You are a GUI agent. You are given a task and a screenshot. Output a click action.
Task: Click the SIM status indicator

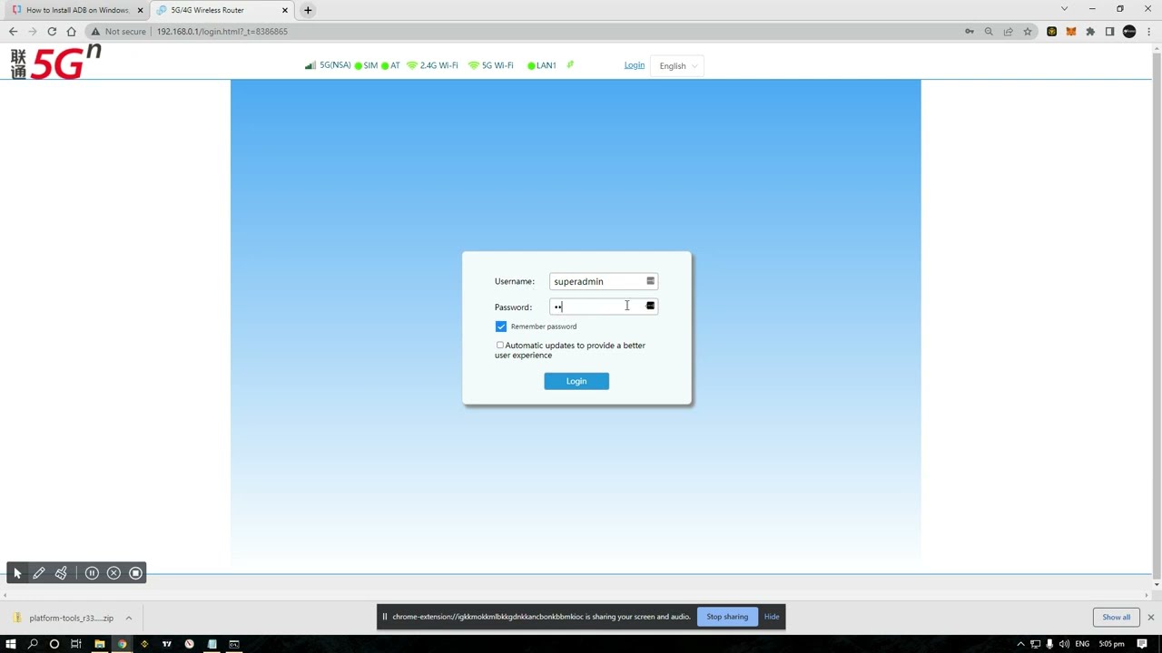367,65
